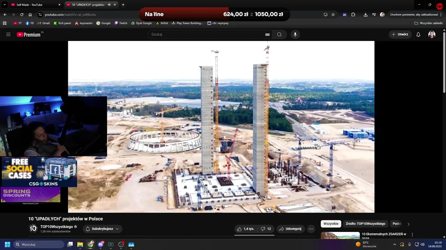This screenshot has width=446, height=250.
Task: Open OBS Studio from taskbar
Action: (x=121, y=244)
